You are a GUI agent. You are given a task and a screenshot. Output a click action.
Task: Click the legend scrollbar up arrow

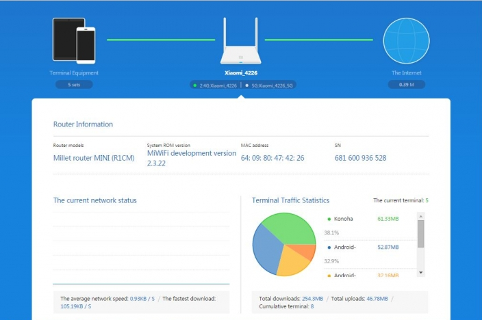[x=421, y=216]
